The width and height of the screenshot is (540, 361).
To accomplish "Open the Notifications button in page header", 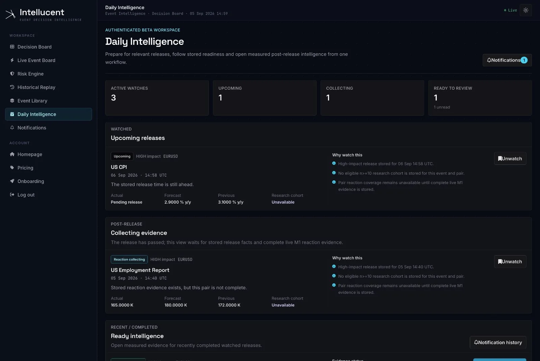I will [x=507, y=60].
